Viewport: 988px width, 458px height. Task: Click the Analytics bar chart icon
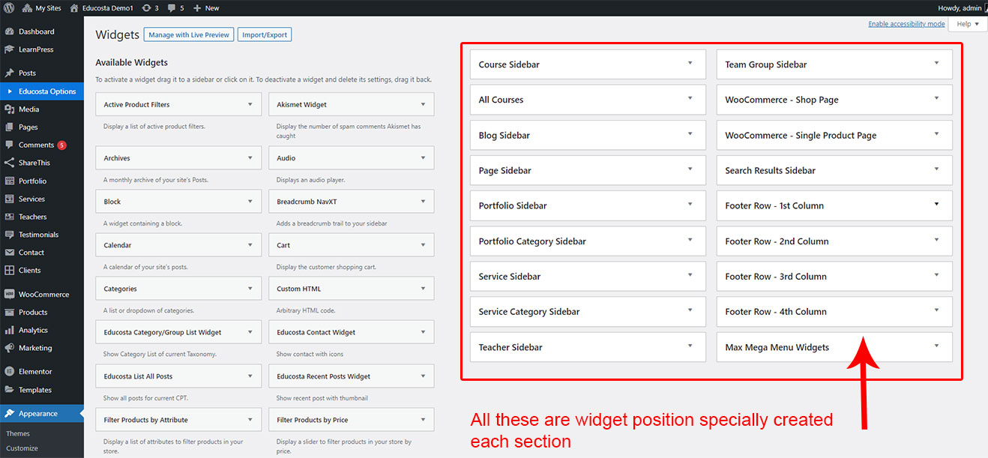(x=9, y=331)
